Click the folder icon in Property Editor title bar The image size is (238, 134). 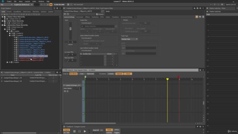(x=194, y=8)
